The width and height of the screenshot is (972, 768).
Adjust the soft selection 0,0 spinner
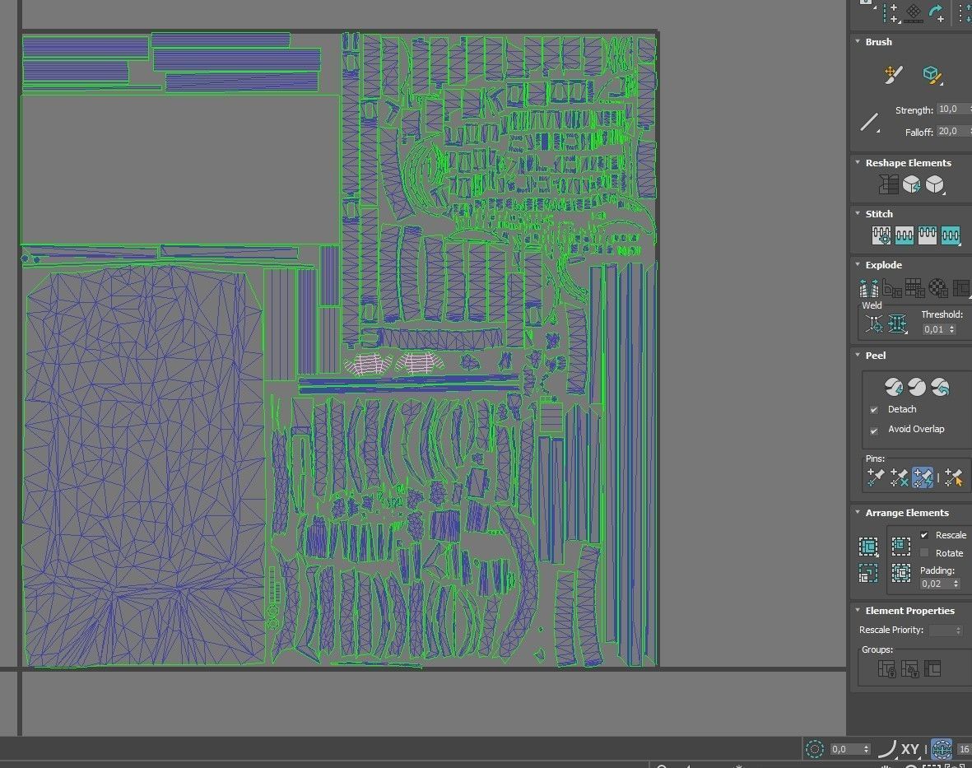coord(866,749)
